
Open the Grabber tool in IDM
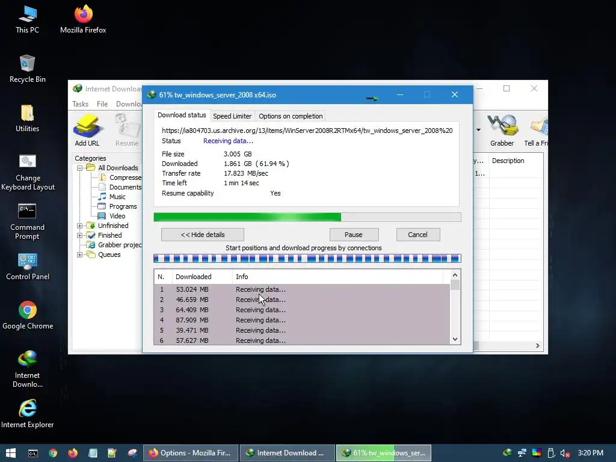(502, 131)
